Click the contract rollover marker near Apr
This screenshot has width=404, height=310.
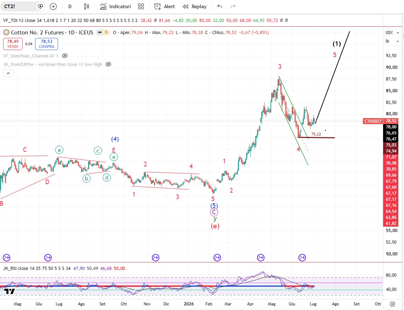click(261, 258)
